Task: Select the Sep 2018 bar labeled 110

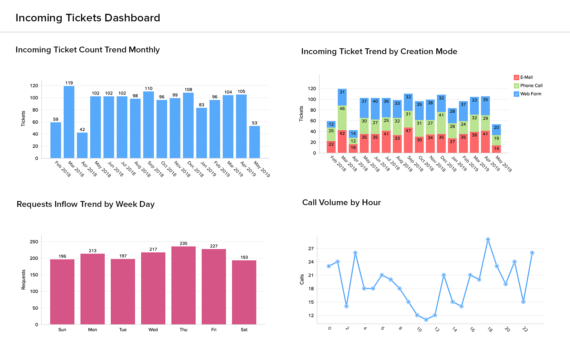Action: (149, 125)
